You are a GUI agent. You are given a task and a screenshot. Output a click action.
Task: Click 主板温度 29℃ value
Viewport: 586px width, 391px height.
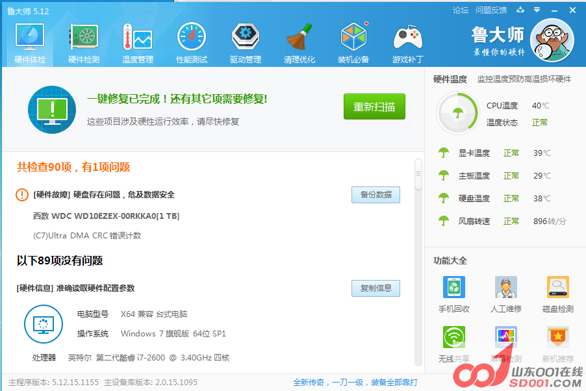pos(542,175)
